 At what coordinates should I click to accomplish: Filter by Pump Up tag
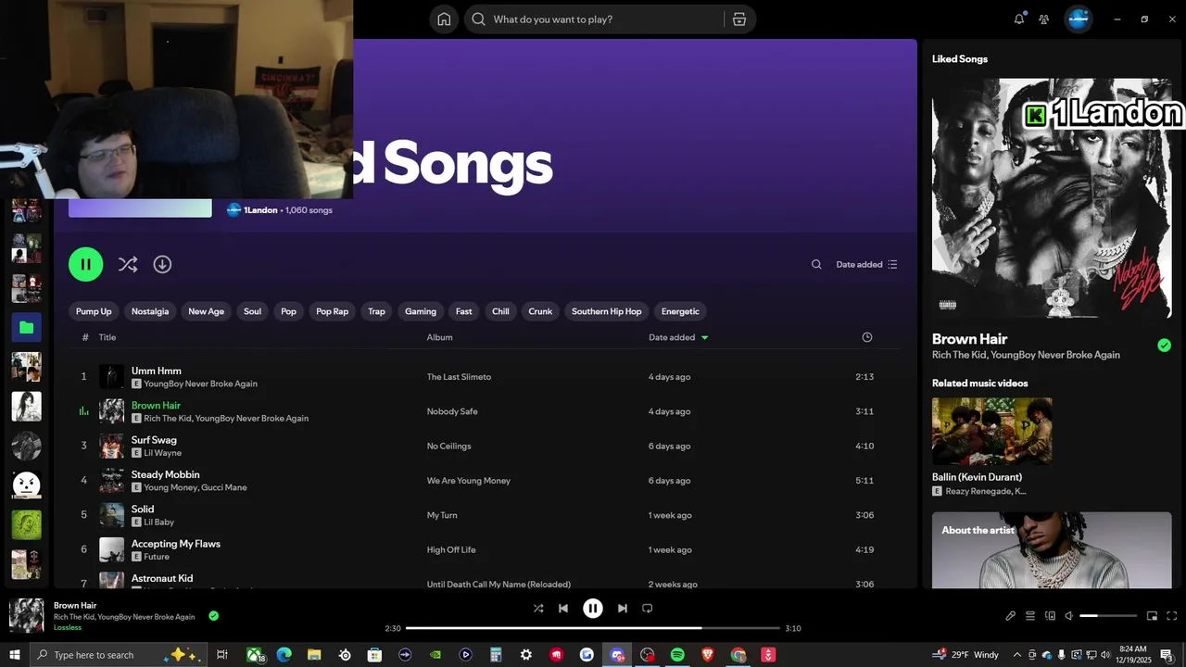[x=94, y=311]
